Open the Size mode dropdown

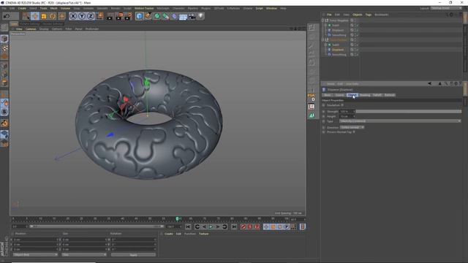point(84,255)
